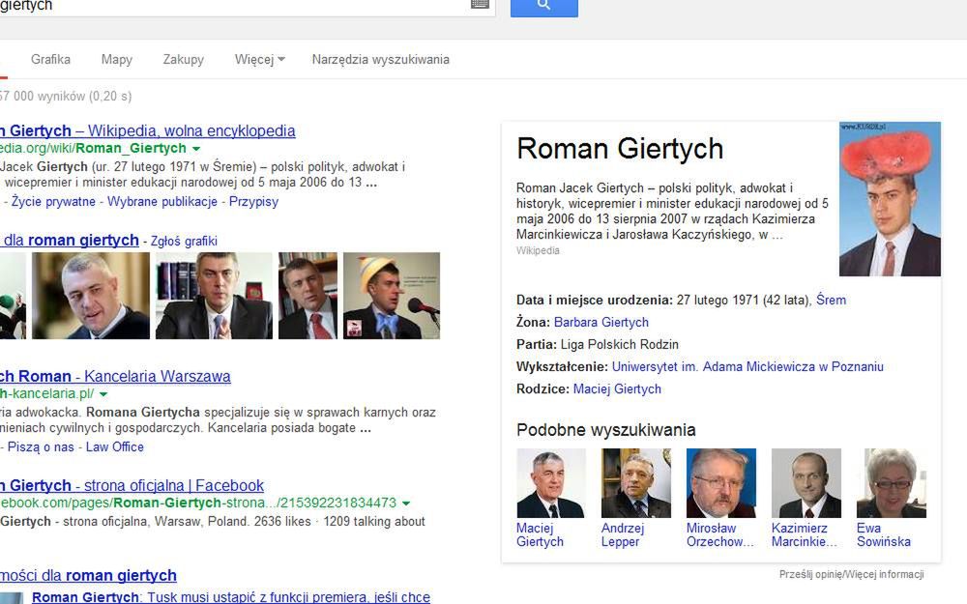Open Ewa Sowińska name link
The height and width of the screenshot is (604, 967).
(x=883, y=535)
